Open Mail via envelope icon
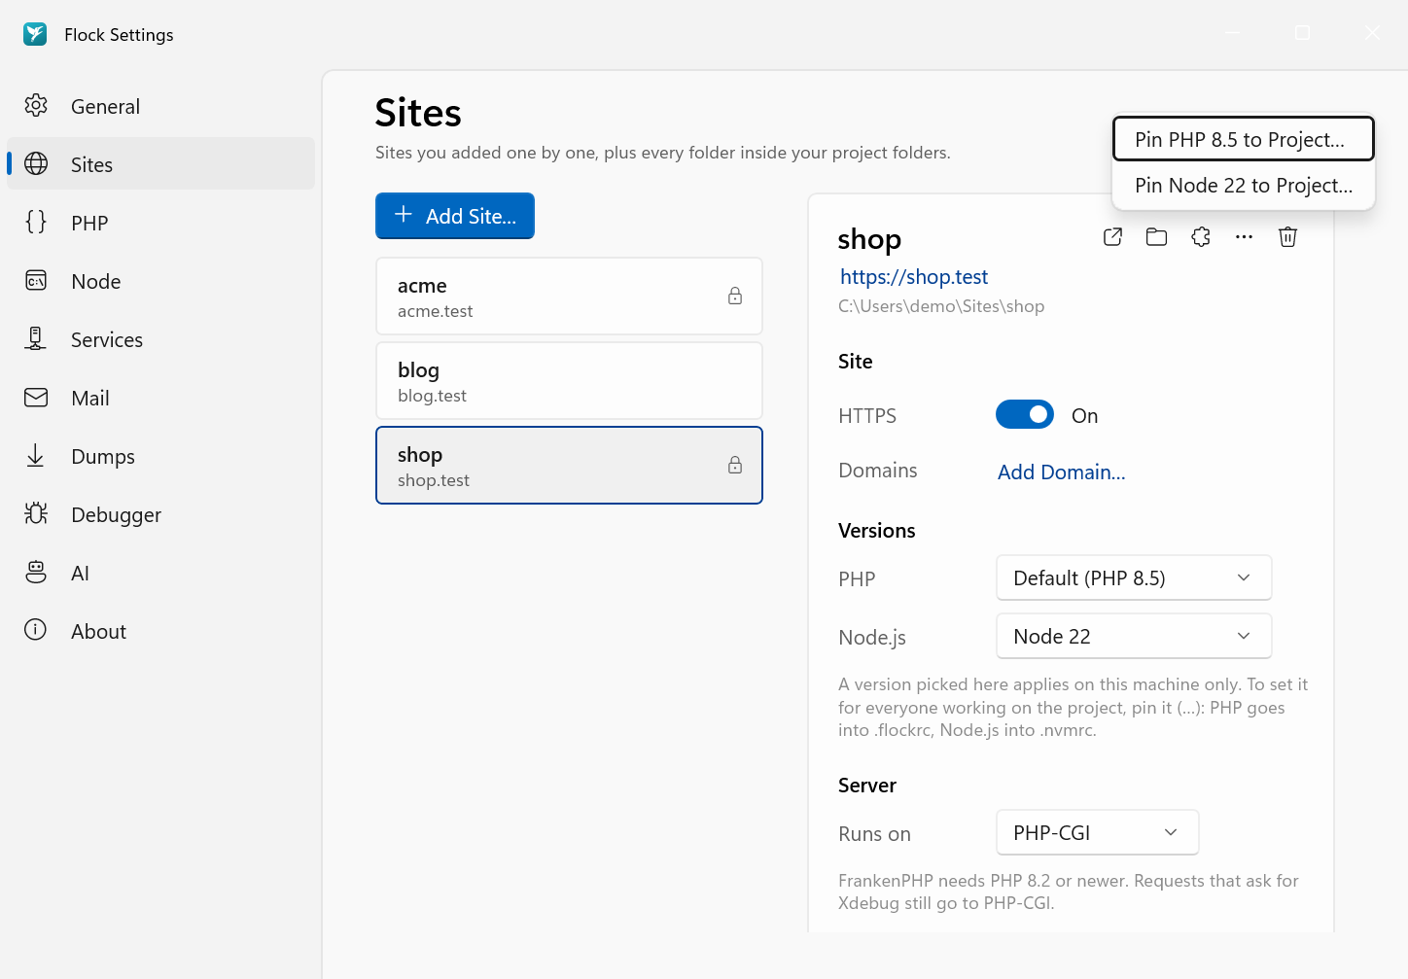The image size is (1408, 979). 36,398
